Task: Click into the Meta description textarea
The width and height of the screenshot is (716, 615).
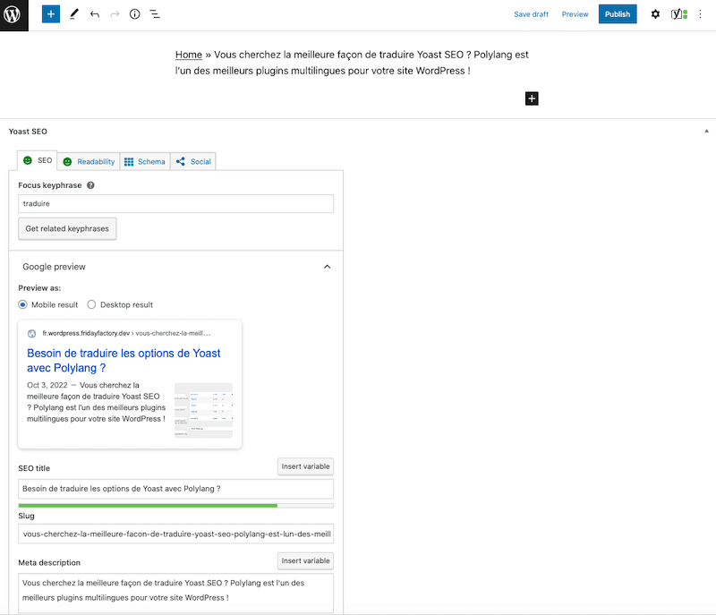Action: tap(175, 593)
